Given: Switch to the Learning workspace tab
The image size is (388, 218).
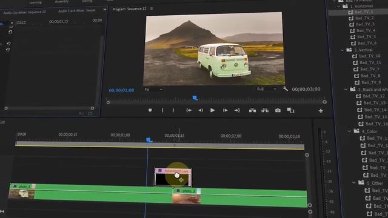Looking at the screenshot, I should click(35, 2).
